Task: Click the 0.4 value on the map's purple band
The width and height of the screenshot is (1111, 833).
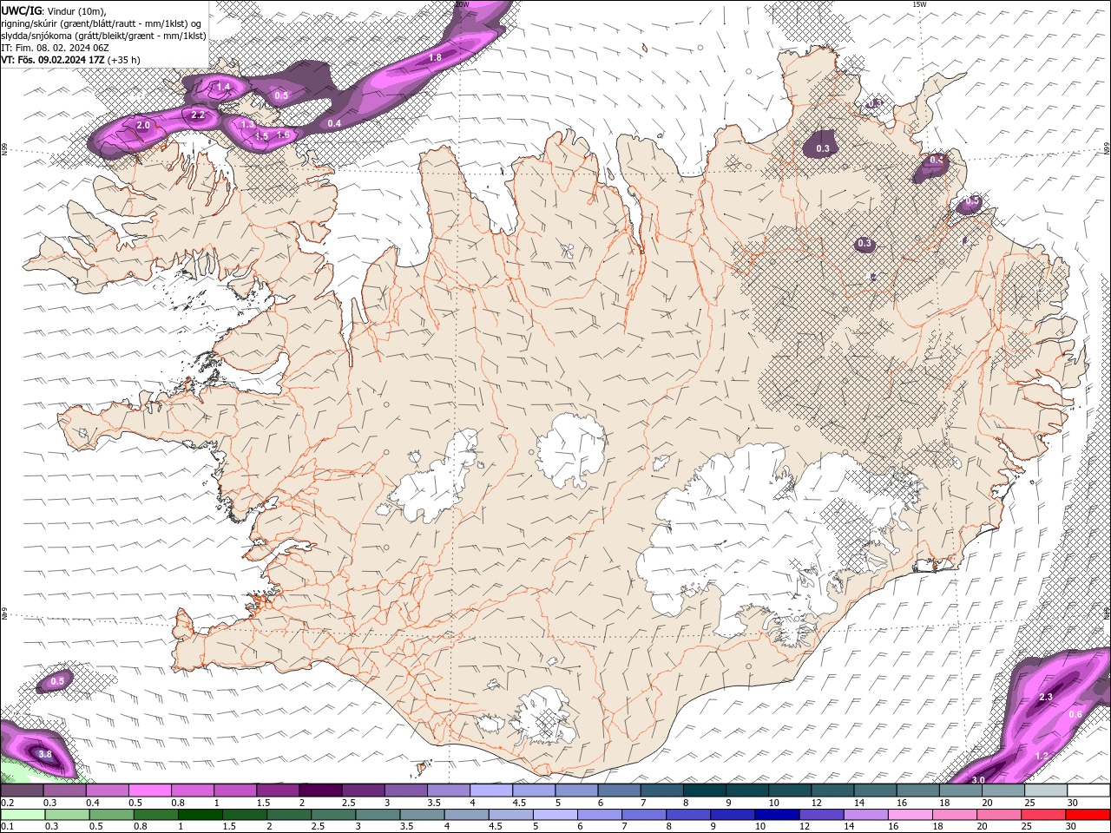Action: [334, 124]
